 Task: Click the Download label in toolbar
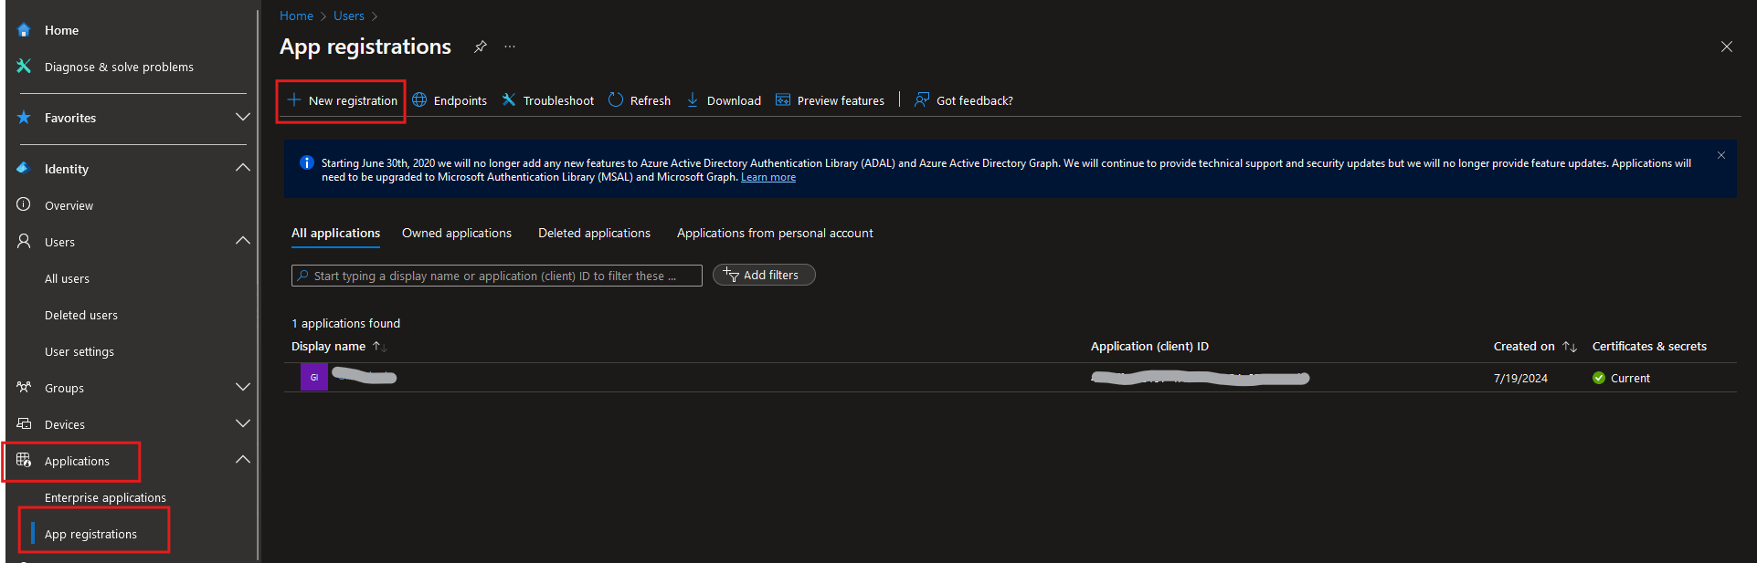734,100
